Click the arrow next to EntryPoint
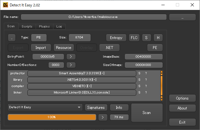The height and width of the screenshot is (130, 200). [x=71, y=57]
